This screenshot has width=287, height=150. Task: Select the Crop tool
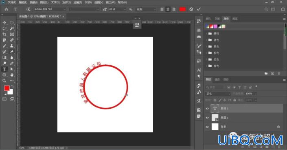click(x=4, y=34)
